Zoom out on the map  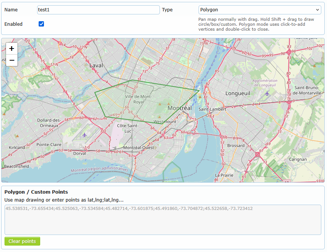coord(12,60)
